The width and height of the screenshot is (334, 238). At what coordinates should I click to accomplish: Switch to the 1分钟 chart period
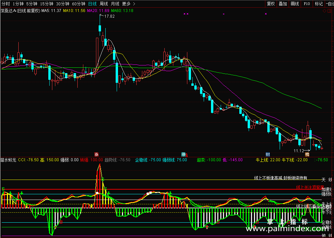(x=18, y=4)
